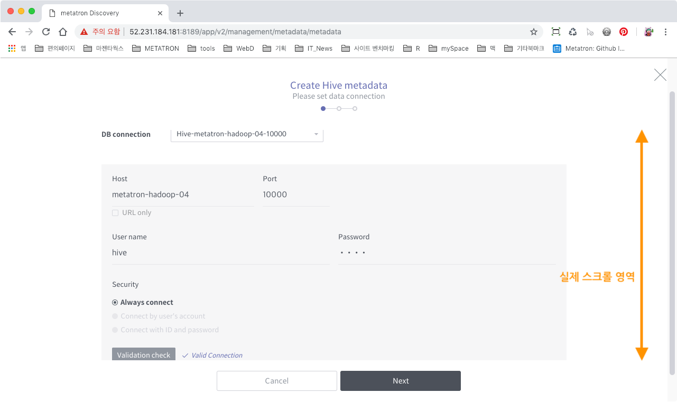Focus the Password field
Image resolution: width=677 pixels, height=402 pixels.
(x=447, y=253)
